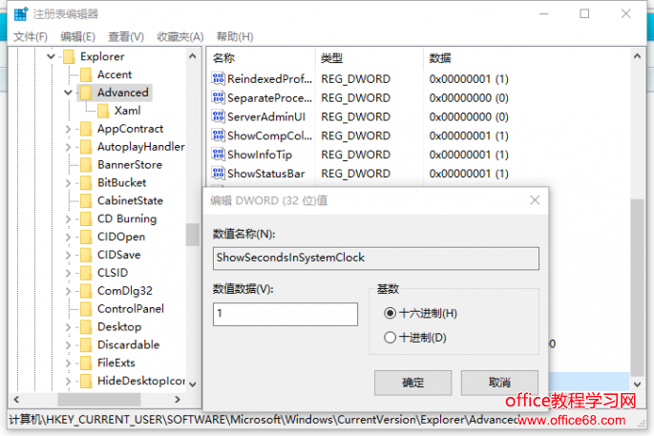The width and height of the screenshot is (654, 436).
Task: Click the ReindexedProf... DWORD value icon
Action: (x=218, y=78)
